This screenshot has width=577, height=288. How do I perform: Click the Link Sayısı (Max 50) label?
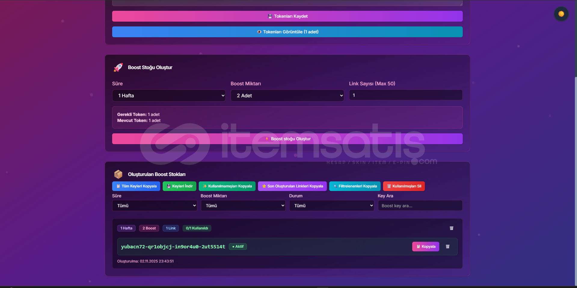click(x=372, y=83)
